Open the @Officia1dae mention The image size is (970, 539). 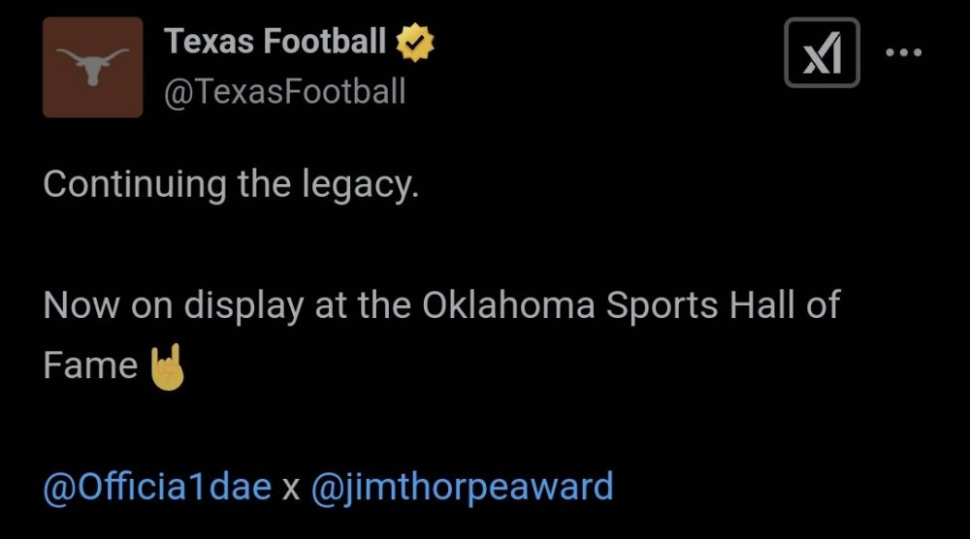(157, 486)
